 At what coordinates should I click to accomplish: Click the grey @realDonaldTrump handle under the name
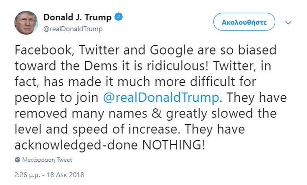[x=73, y=29]
